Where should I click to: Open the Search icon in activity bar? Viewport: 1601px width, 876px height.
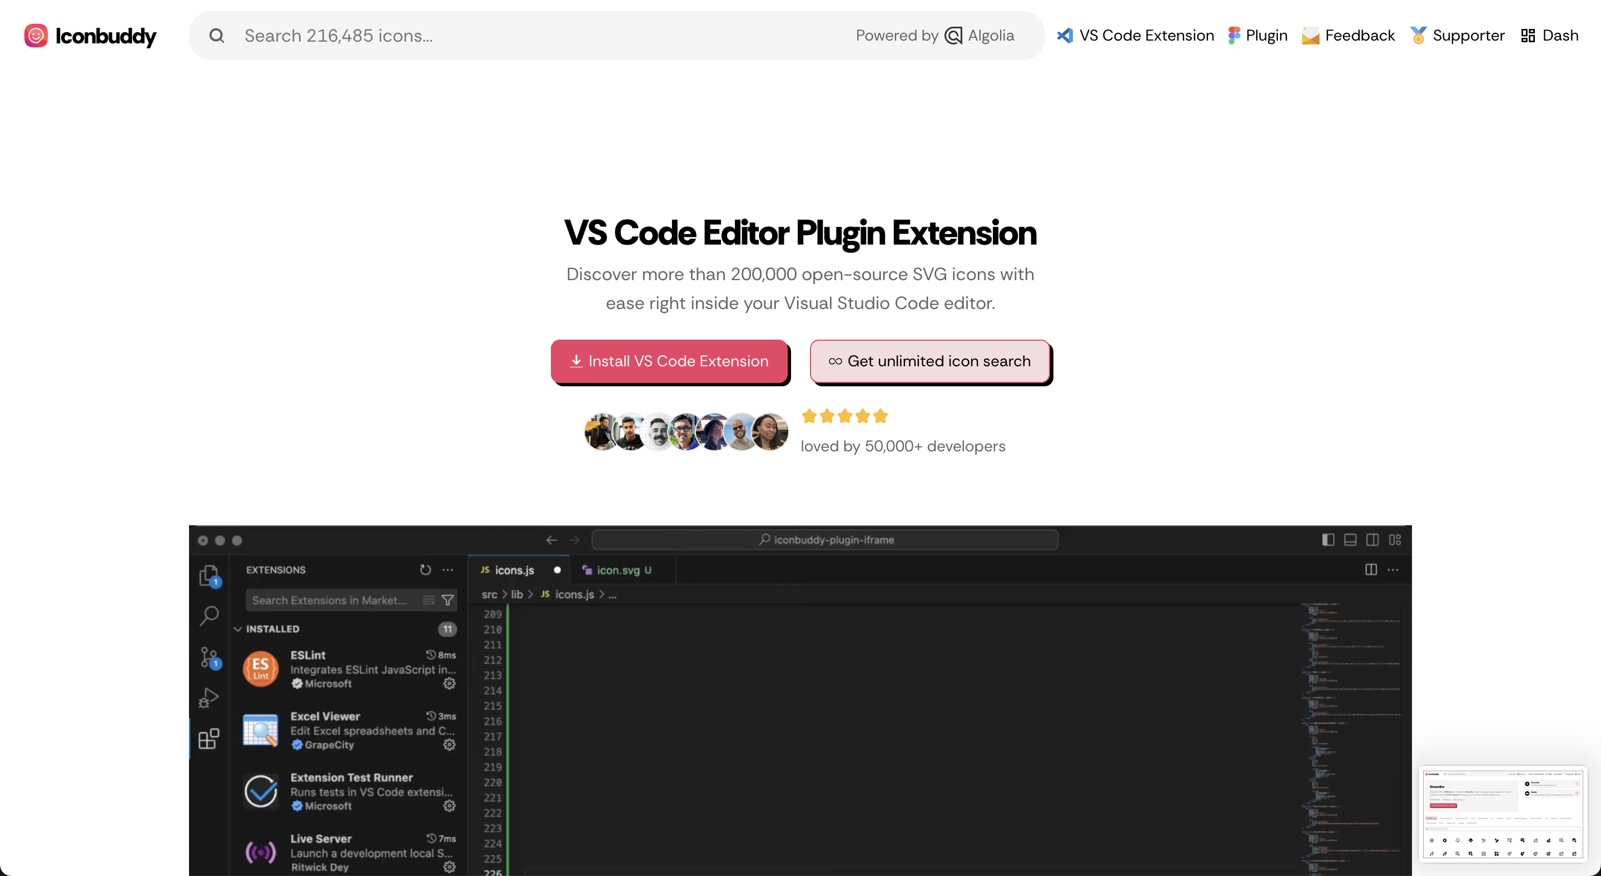pos(209,615)
